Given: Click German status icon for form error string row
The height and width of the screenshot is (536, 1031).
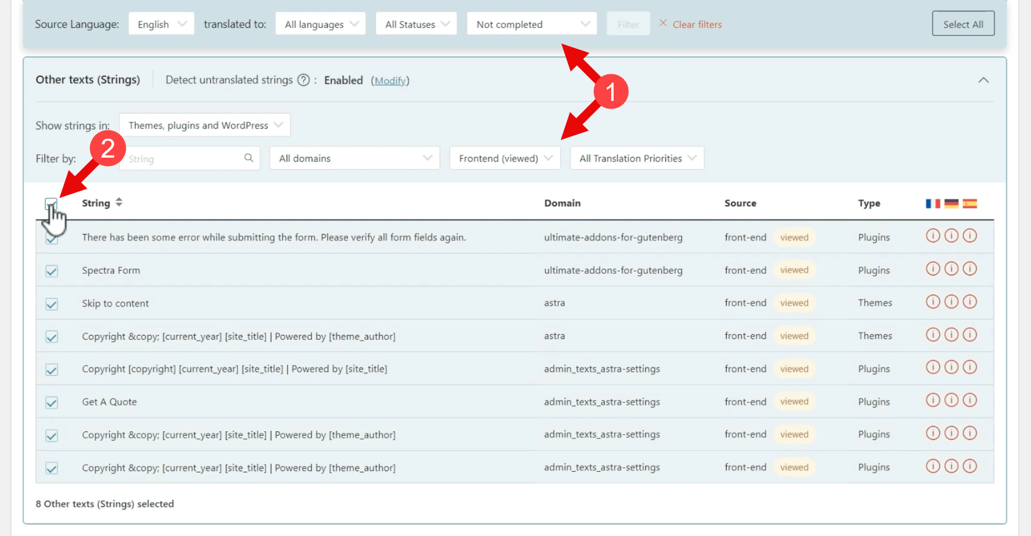Looking at the screenshot, I should point(951,236).
